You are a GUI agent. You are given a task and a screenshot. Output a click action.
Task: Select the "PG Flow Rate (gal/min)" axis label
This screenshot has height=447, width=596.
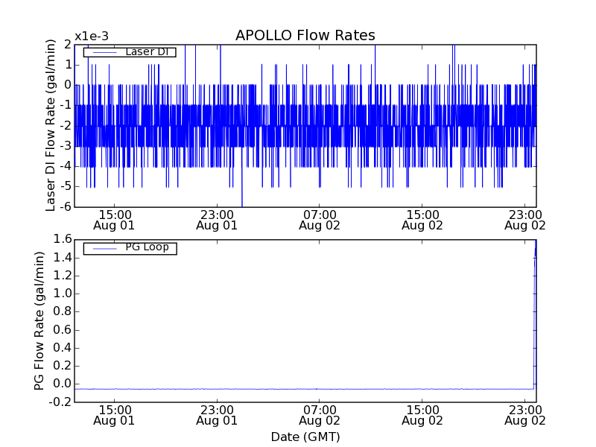39,321
